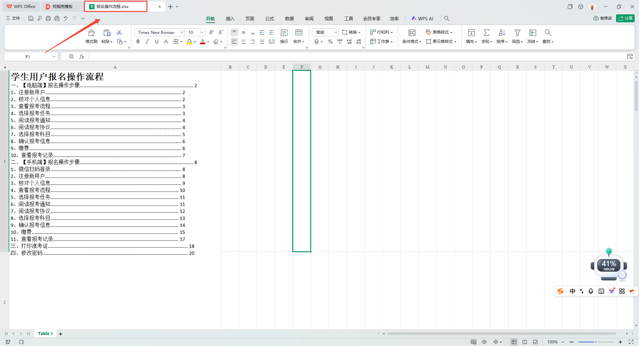This screenshot has width=639, height=346.
Task: Click the 有修改 status button
Action: (x=603, y=18)
